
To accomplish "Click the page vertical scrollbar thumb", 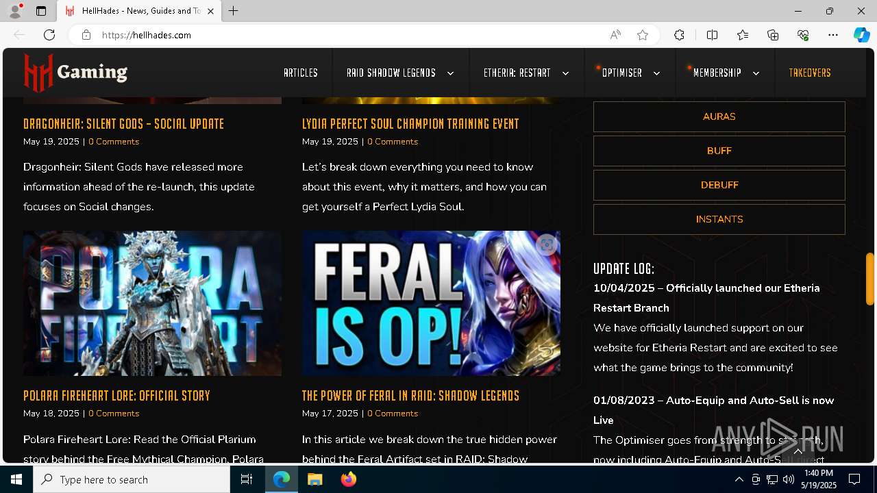I will click(870, 279).
